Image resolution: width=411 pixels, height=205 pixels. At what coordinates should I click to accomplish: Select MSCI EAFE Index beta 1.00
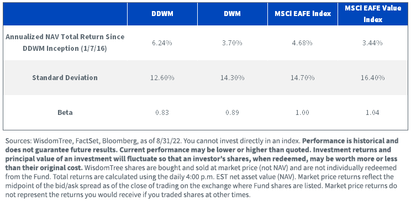tap(303, 113)
